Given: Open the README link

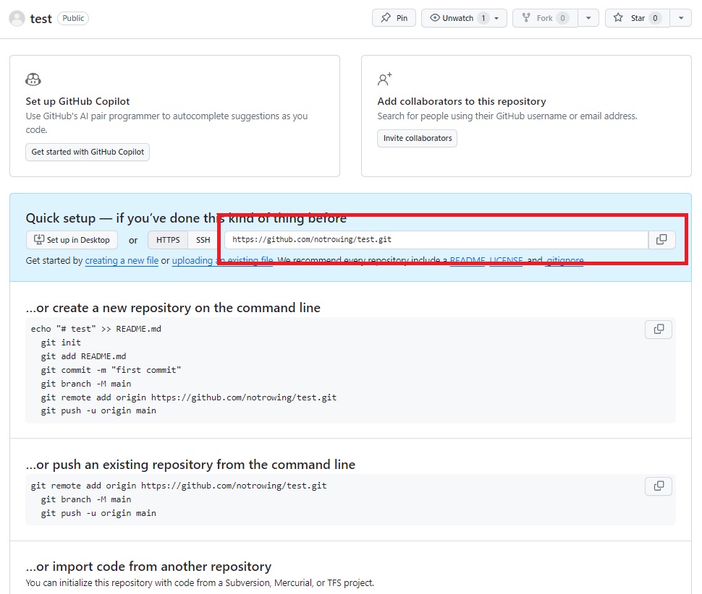Looking at the screenshot, I should click(x=468, y=260).
